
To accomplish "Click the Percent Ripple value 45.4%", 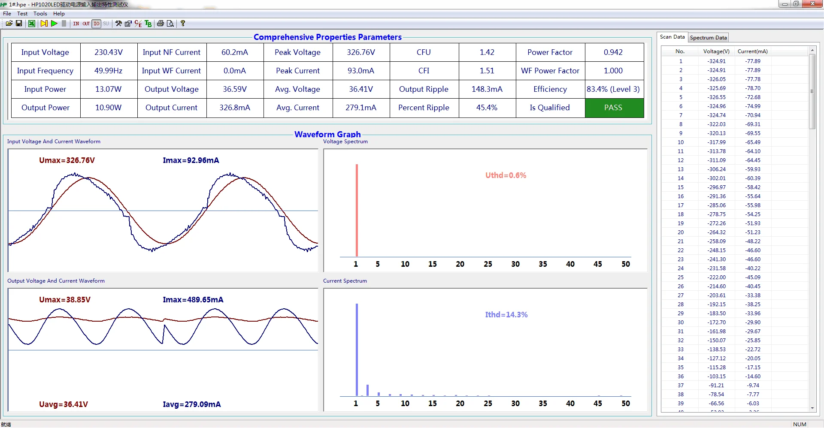I will [x=487, y=108].
